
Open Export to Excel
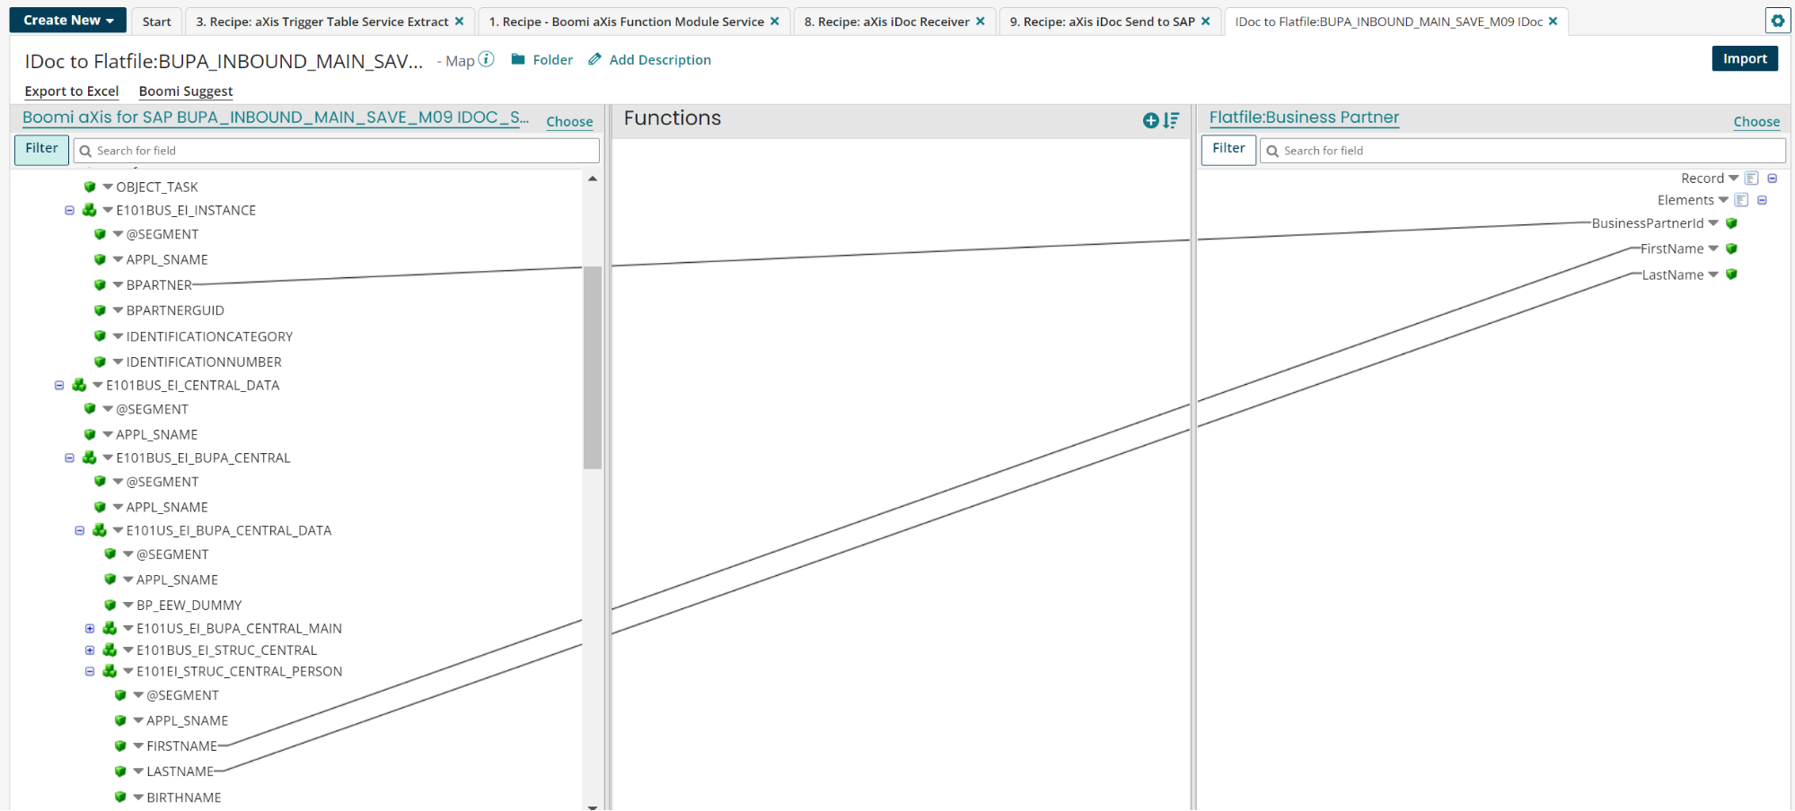coord(71,91)
